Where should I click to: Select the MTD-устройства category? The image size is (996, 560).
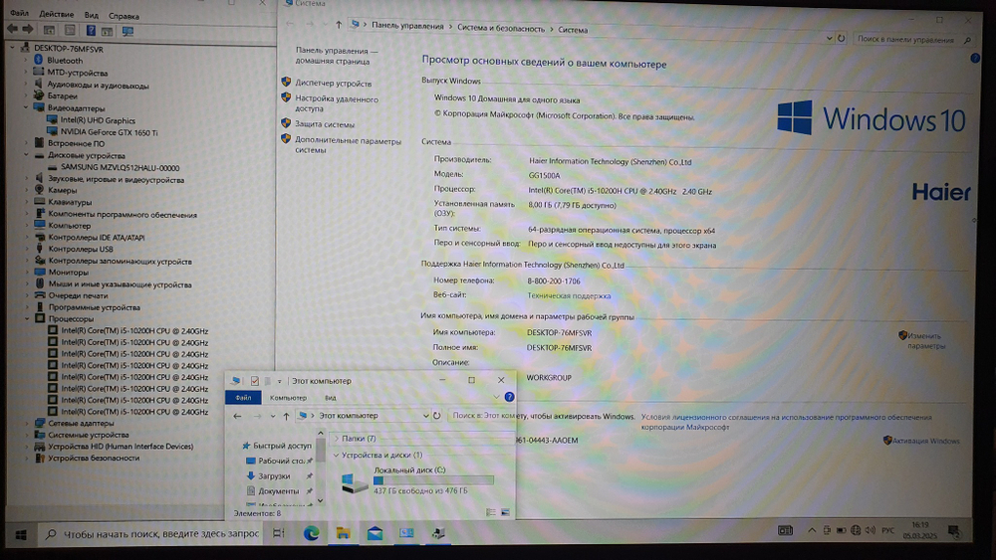click(x=78, y=73)
